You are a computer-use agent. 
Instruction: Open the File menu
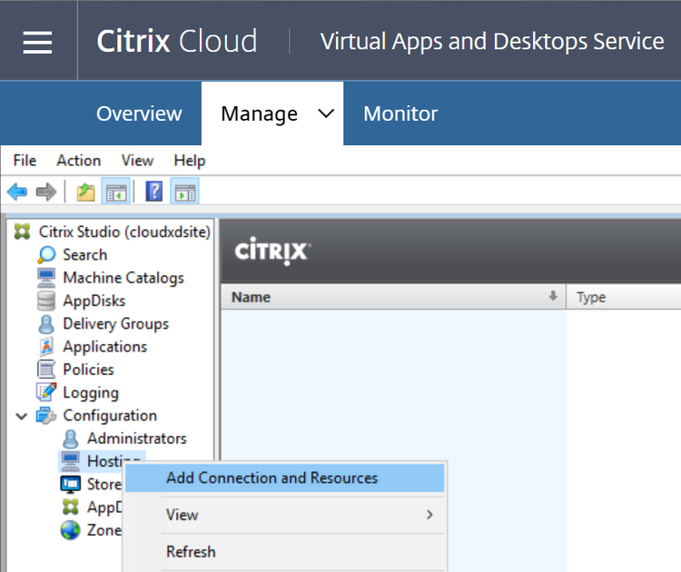click(x=25, y=161)
